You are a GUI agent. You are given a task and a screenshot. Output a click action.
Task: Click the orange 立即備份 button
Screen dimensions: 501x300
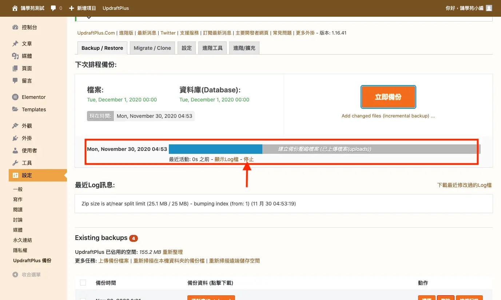pyautogui.click(x=388, y=97)
